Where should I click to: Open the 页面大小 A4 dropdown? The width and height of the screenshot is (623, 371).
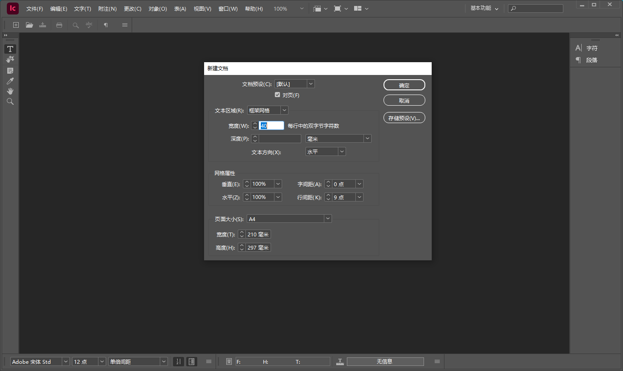pyautogui.click(x=289, y=219)
